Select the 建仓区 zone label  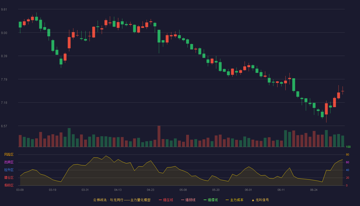pyautogui.click(x=9, y=178)
